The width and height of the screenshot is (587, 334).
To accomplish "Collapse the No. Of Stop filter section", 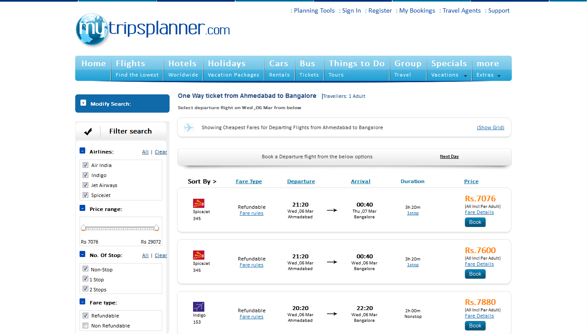I will [82, 254].
